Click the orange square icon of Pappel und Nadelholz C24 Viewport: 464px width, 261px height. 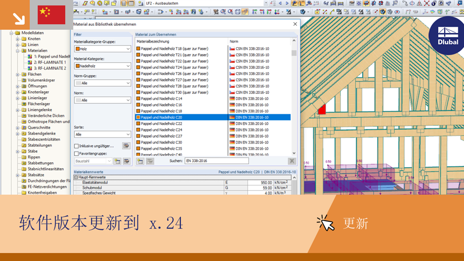138,130
